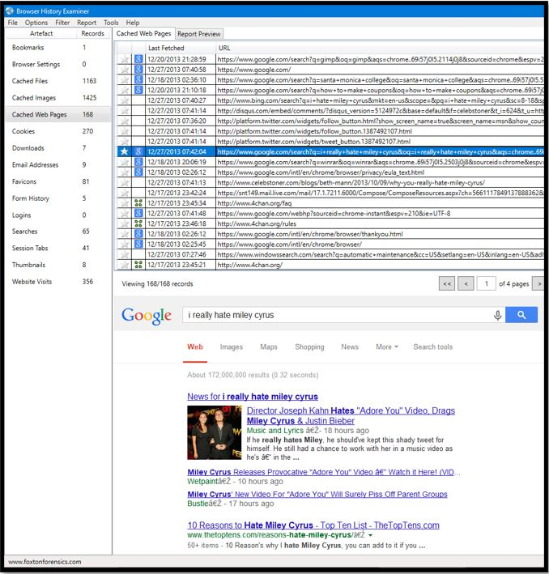Star the 12/17/2013 23:46:18 4chan rules row
Image resolution: width=549 pixels, height=574 pixels.
tap(125, 223)
